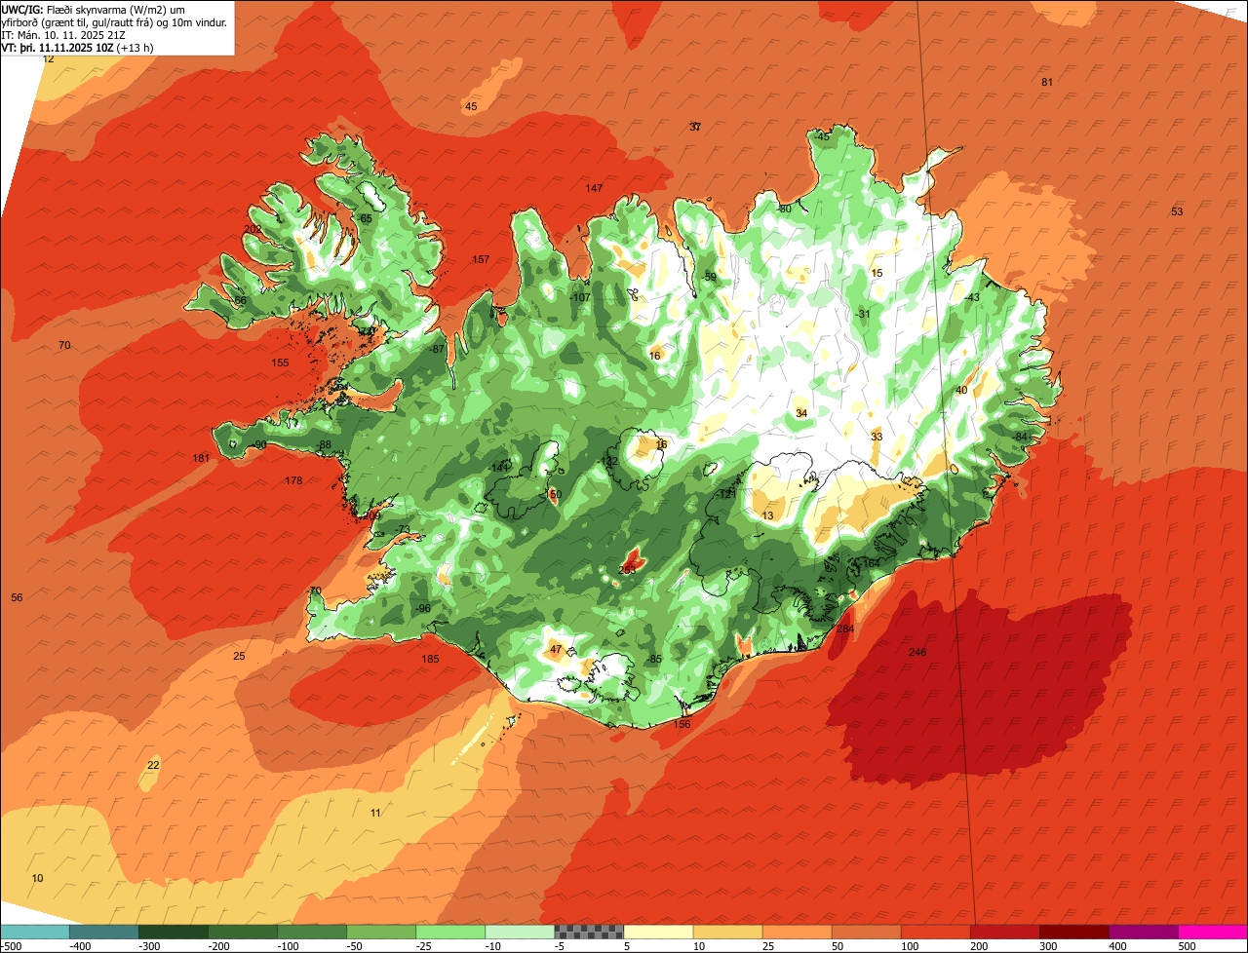
Task: Click the light teal -500 to -400 legend swatch
Action: (x=35, y=932)
